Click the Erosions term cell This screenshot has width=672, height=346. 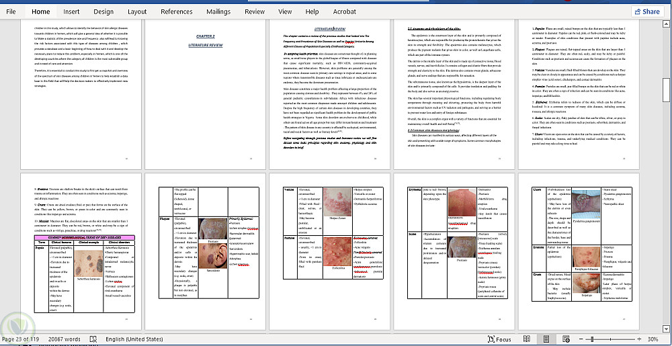point(539,258)
